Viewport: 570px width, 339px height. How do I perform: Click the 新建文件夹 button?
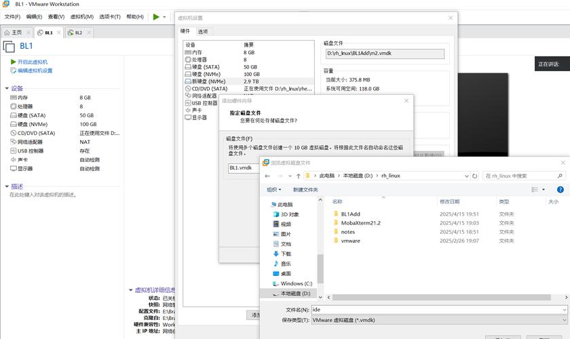click(305, 190)
